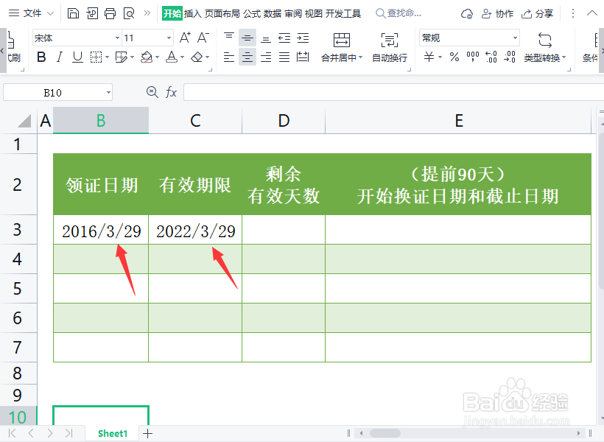Click the table style icon beside borders
This screenshot has height=442, width=604.
click(122, 57)
